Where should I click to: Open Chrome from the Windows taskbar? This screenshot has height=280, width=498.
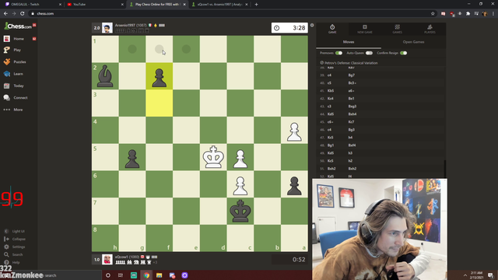tap(146, 275)
